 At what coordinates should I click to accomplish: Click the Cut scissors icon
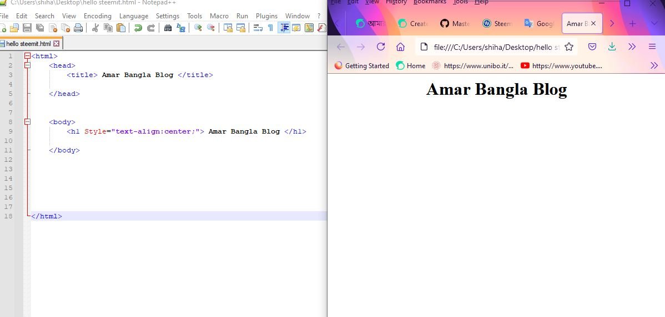pyautogui.click(x=95, y=28)
